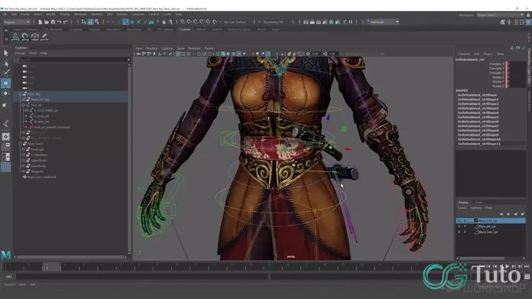Click the cube custom shelf button
The image size is (532, 299).
(35, 37)
